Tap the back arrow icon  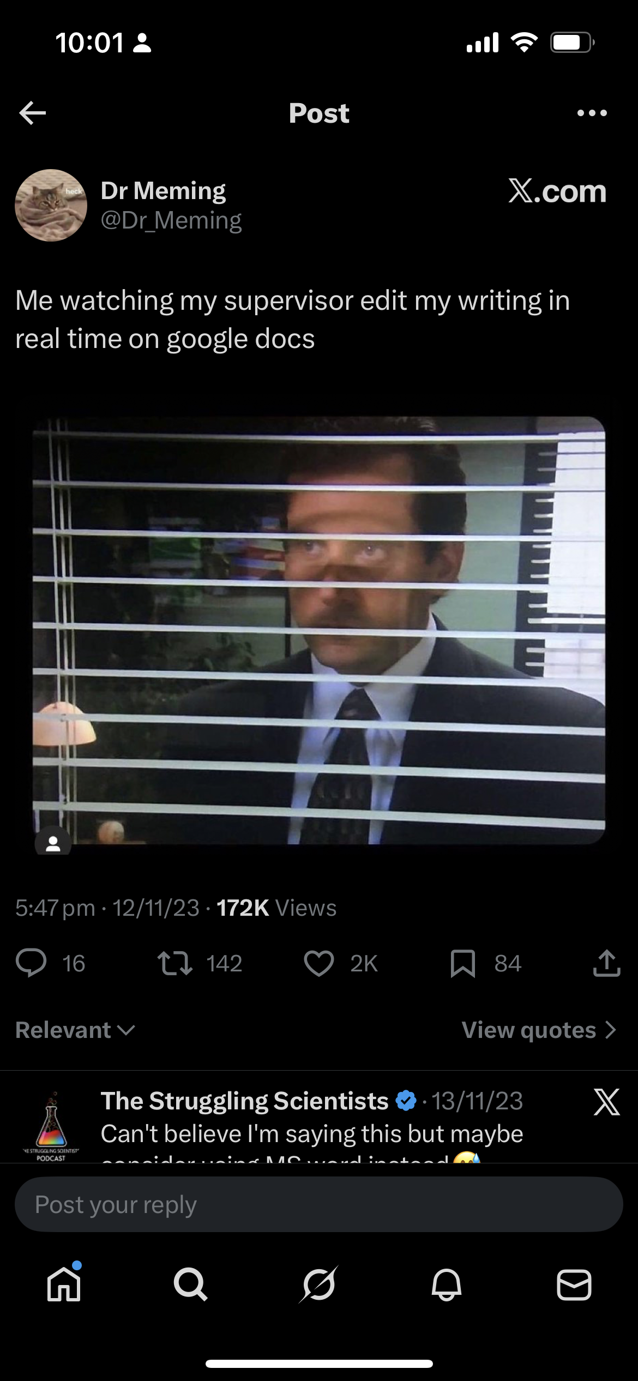[x=32, y=113]
